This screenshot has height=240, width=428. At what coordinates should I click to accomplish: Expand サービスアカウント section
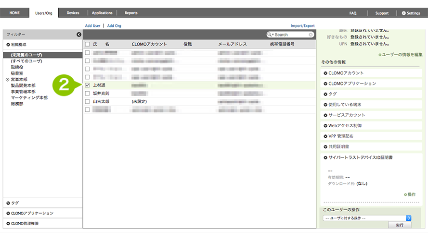point(325,115)
